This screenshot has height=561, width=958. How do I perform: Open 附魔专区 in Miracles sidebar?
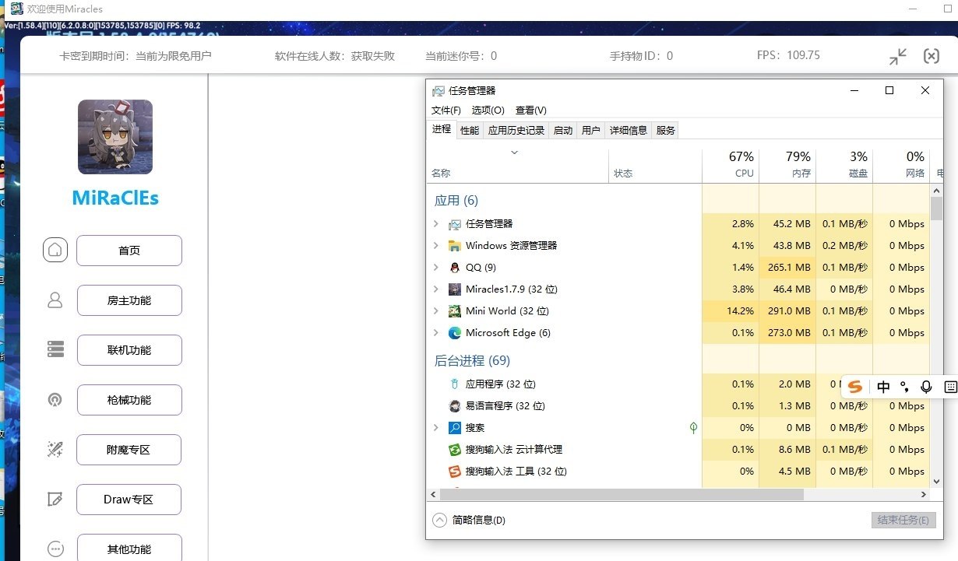pos(129,450)
